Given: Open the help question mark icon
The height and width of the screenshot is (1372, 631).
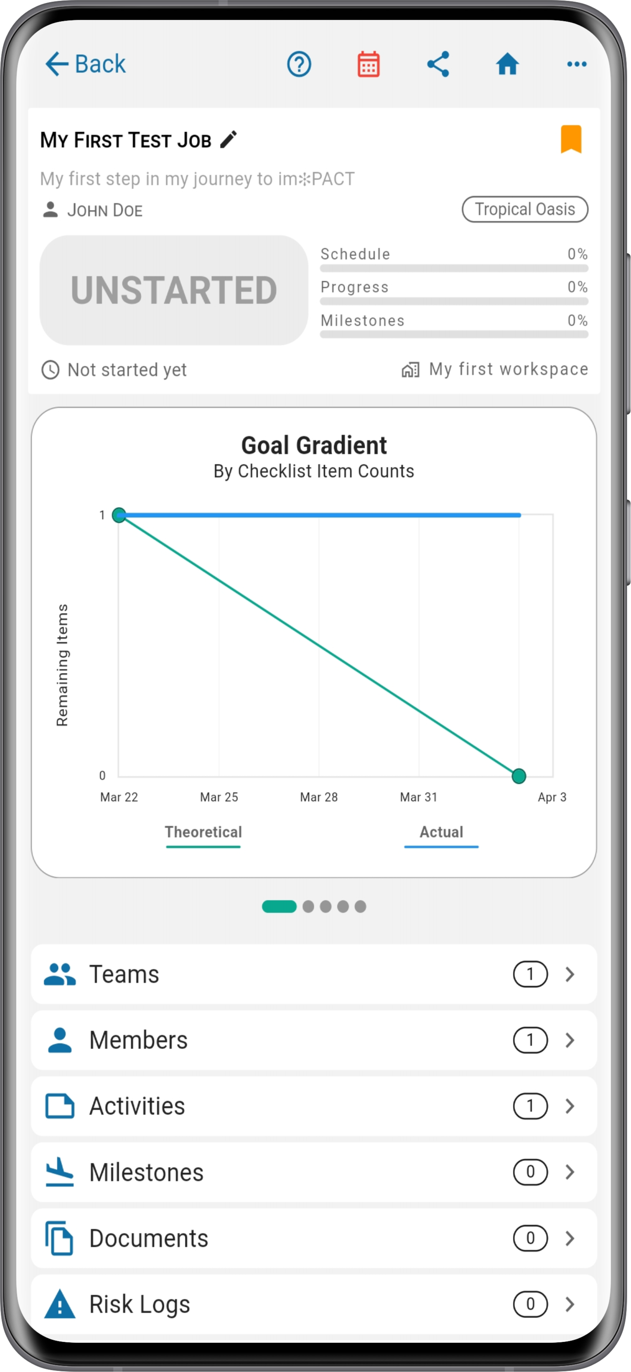Looking at the screenshot, I should click(x=299, y=64).
